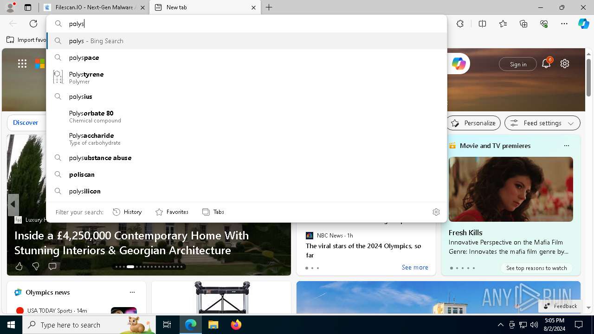Close the New tab tab
Screen dimensions: 594x334
(253, 7)
